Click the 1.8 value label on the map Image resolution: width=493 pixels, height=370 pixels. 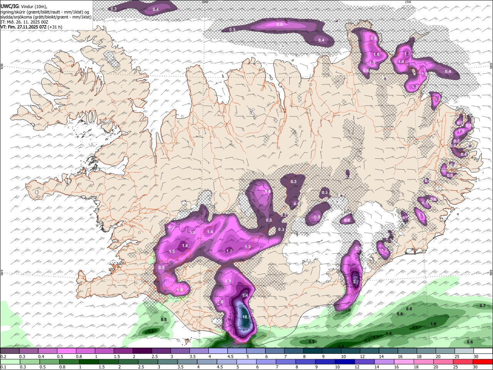click(185, 246)
